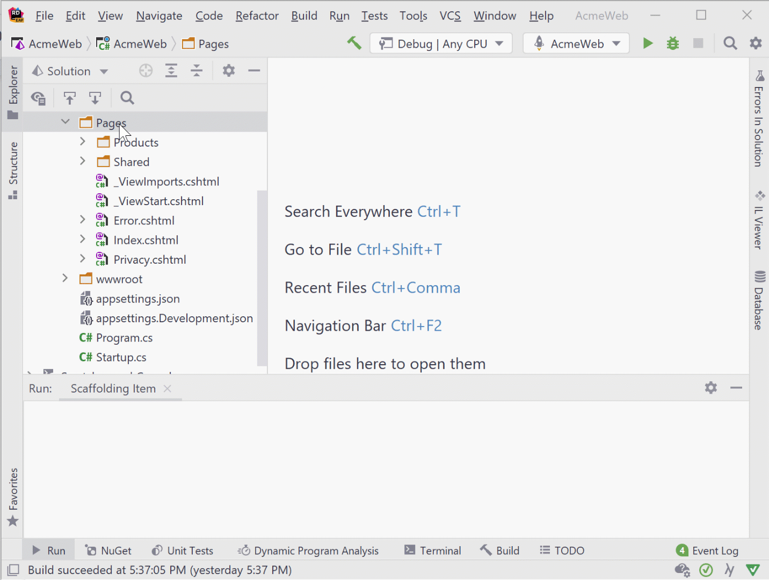Toggle the Errors In Solution panel
Viewport: 769px width, 580px height.
tap(759, 118)
